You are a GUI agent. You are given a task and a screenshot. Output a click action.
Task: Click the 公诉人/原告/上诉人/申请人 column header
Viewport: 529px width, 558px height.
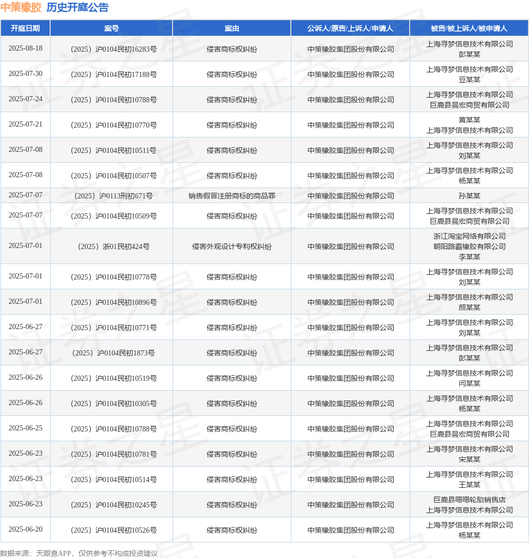350,28
